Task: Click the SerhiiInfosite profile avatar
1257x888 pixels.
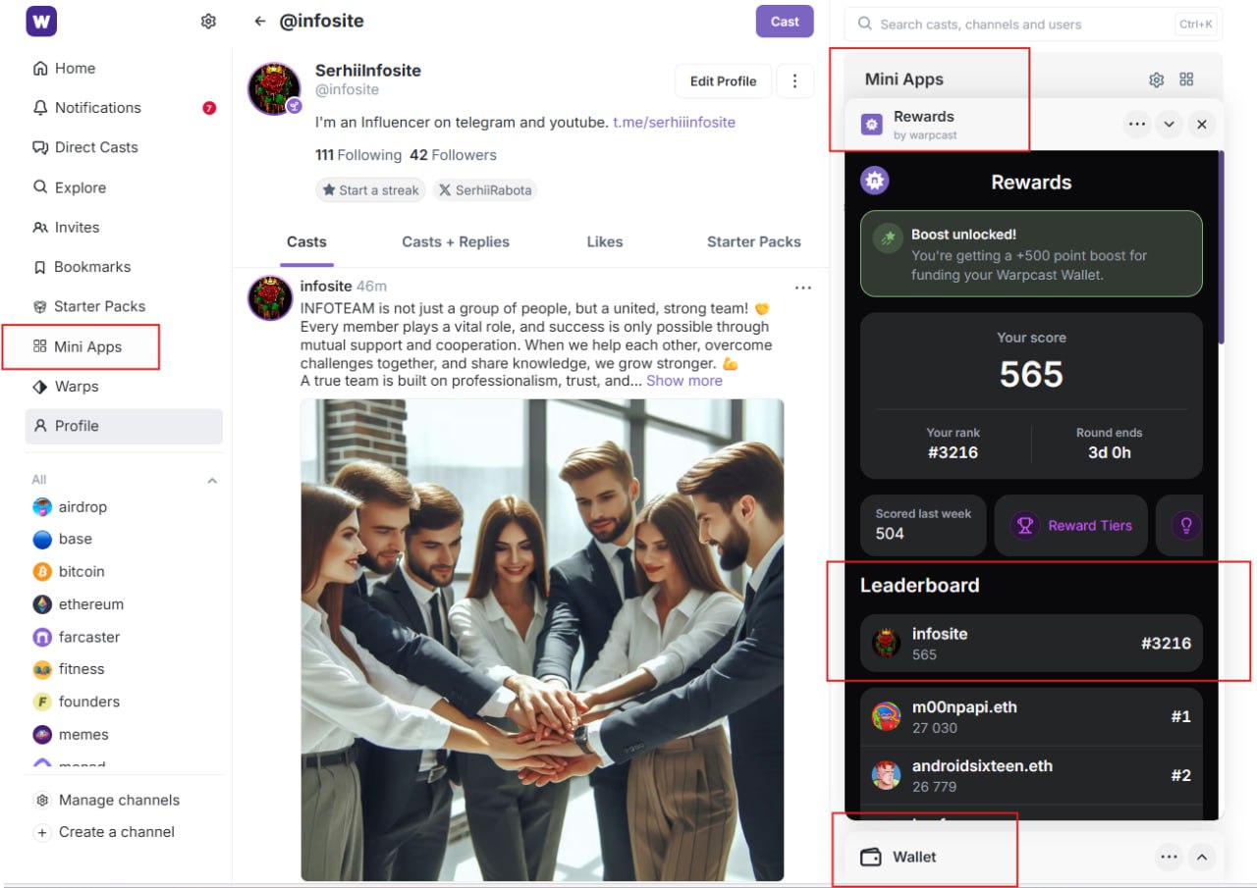Action: pyautogui.click(x=274, y=89)
